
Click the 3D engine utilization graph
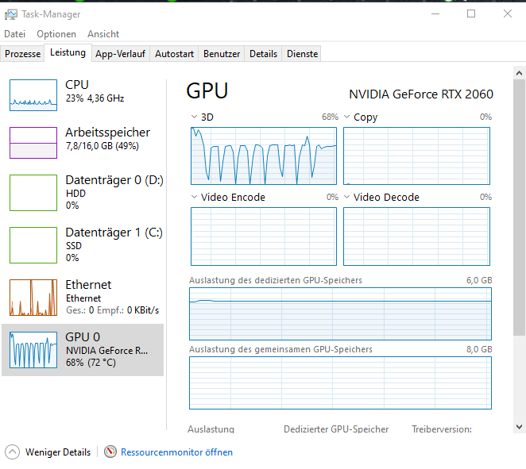(x=264, y=156)
